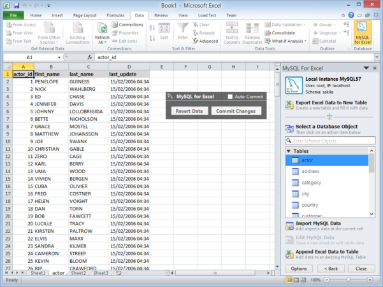Open the What-If Analysis dropdown
383x287 pixels.
coord(290,41)
